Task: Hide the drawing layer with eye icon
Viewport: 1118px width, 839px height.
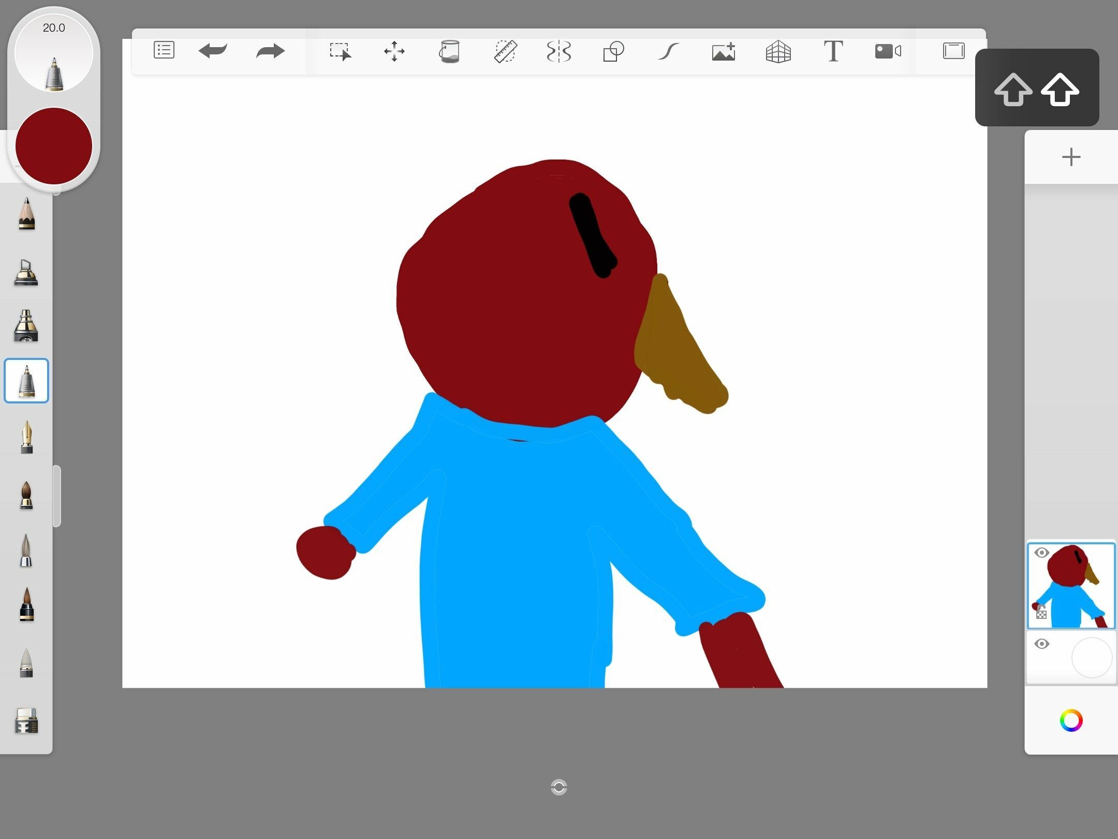Action: point(1041,553)
